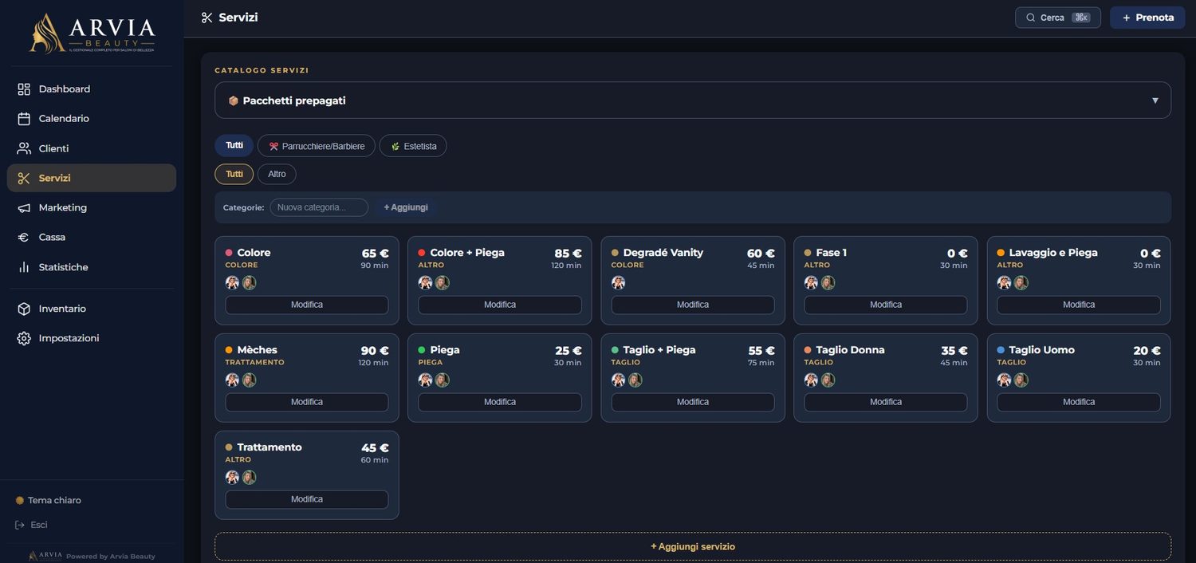1196x563 pixels.
Task: Click the green dot on Piega card
Action: (422, 350)
